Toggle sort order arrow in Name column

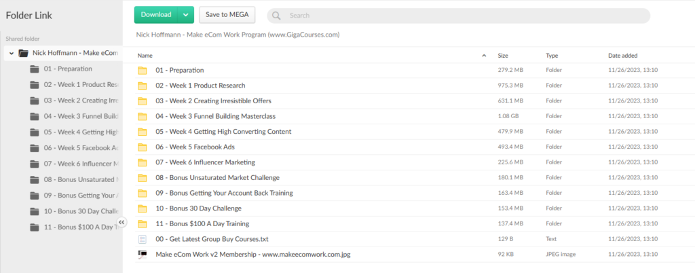pyautogui.click(x=484, y=56)
